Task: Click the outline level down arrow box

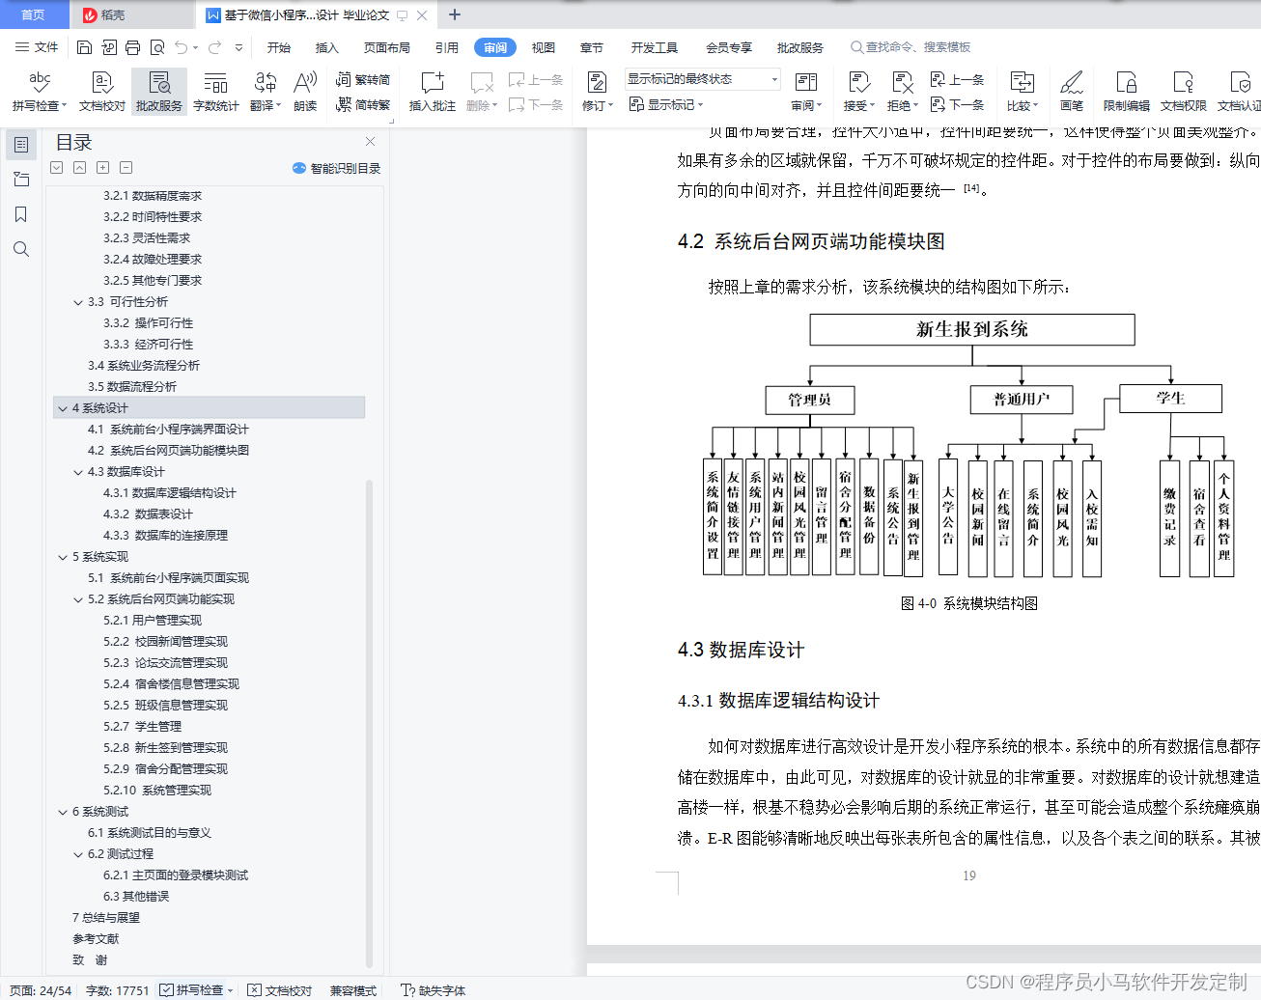Action: pos(57,168)
